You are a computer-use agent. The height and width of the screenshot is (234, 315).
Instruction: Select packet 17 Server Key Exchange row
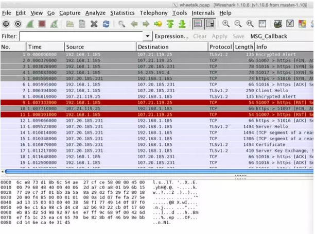(x=157, y=151)
